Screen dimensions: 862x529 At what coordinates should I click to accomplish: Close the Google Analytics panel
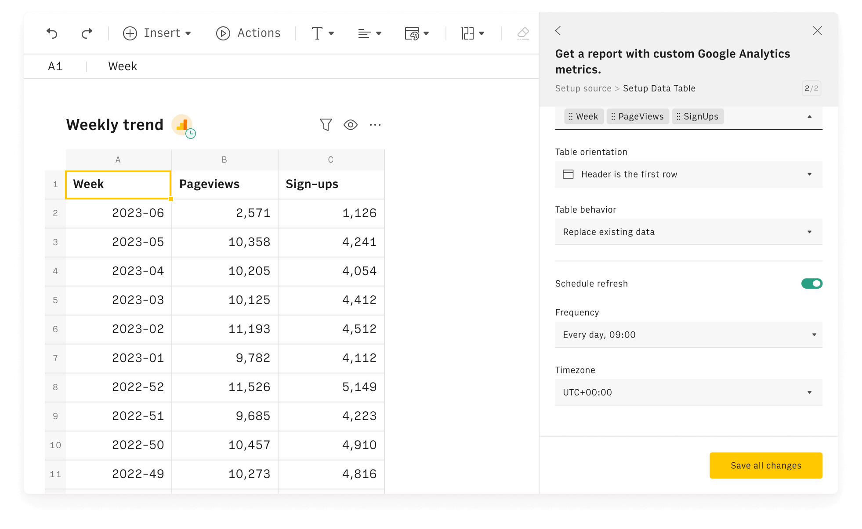coord(817,31)
